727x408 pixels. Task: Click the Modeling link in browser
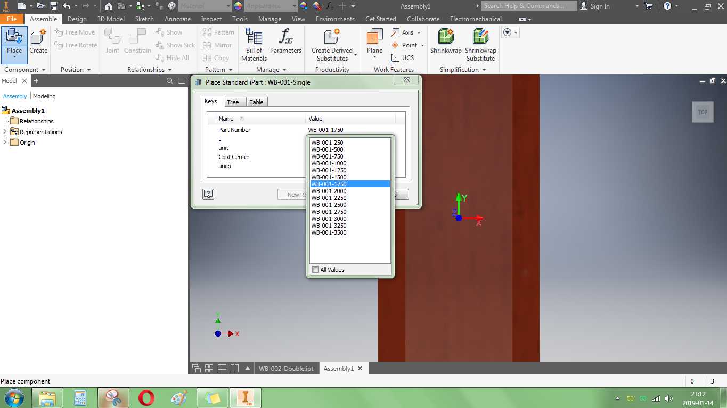click(x=44, y=96)
